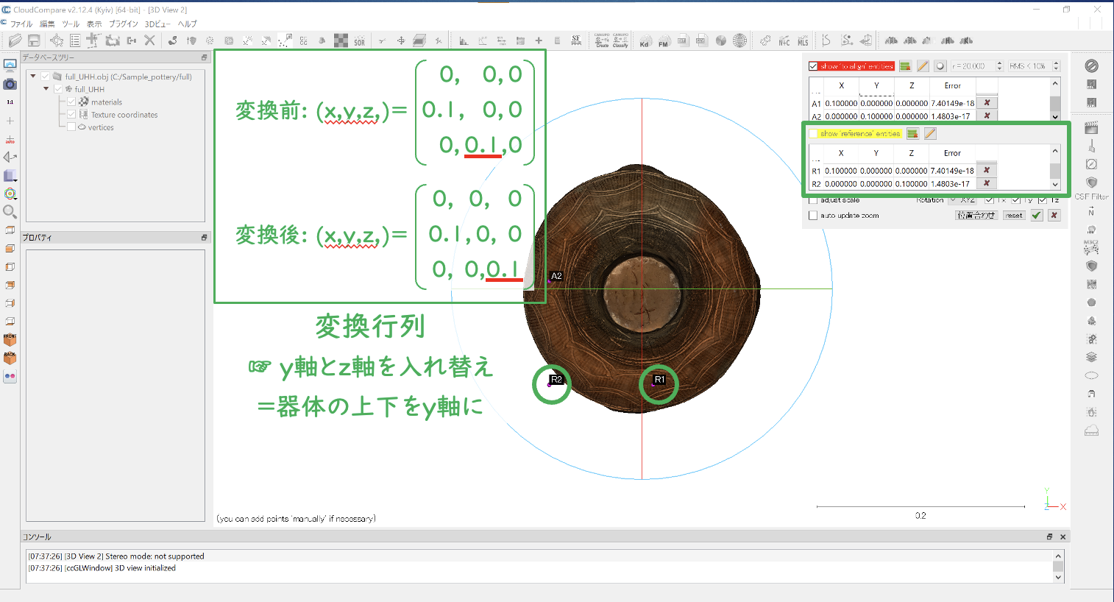Click the MLS plugin toolbar icon

pos(803,41)
